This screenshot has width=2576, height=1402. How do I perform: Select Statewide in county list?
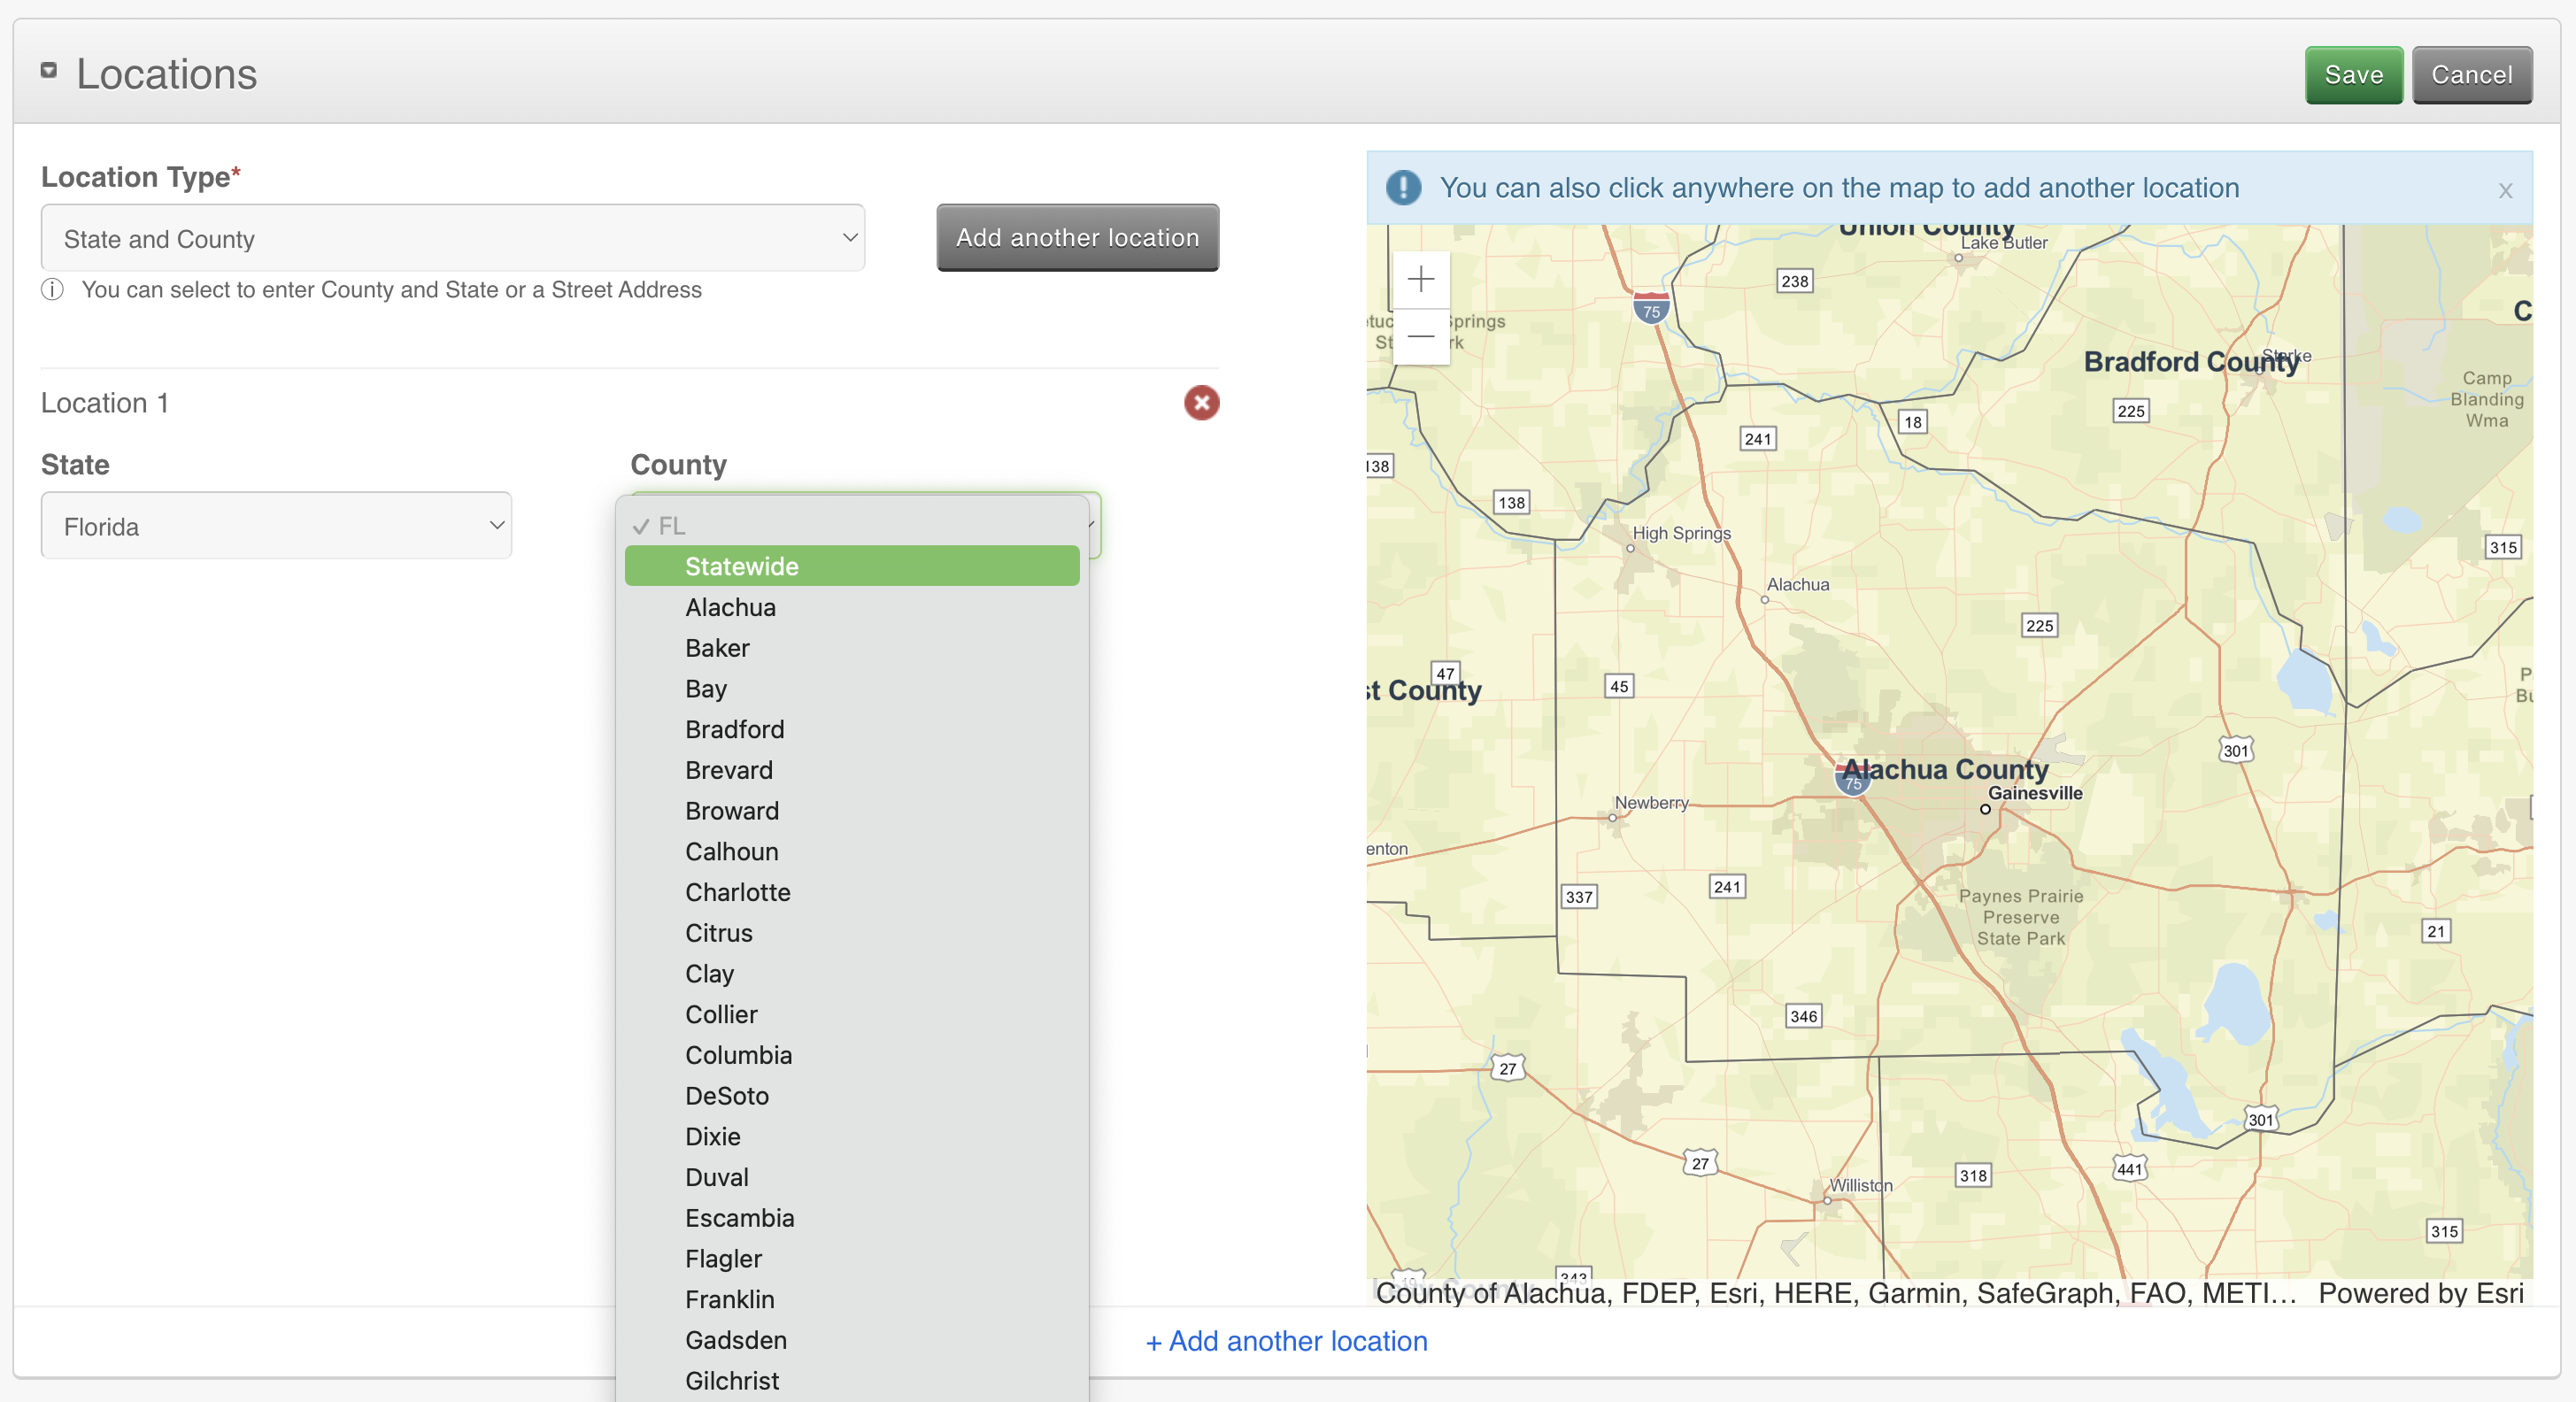coord(741,566)
